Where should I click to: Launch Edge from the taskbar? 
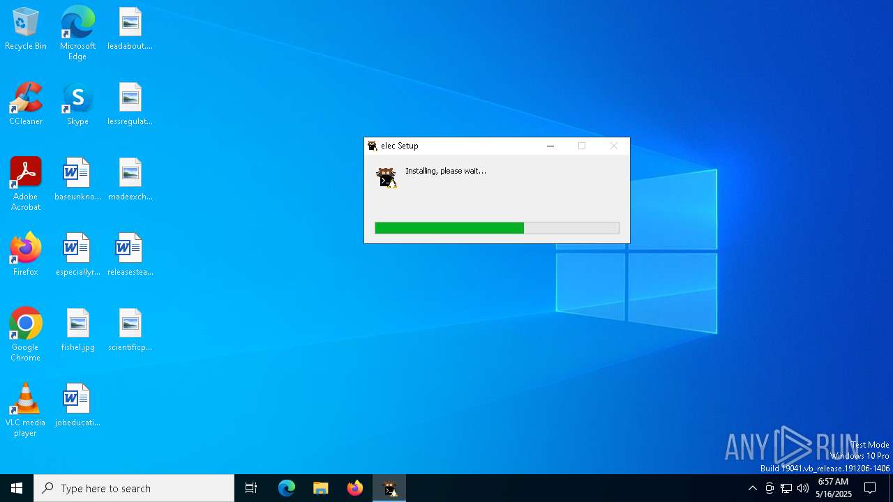(x=287, y=488)
